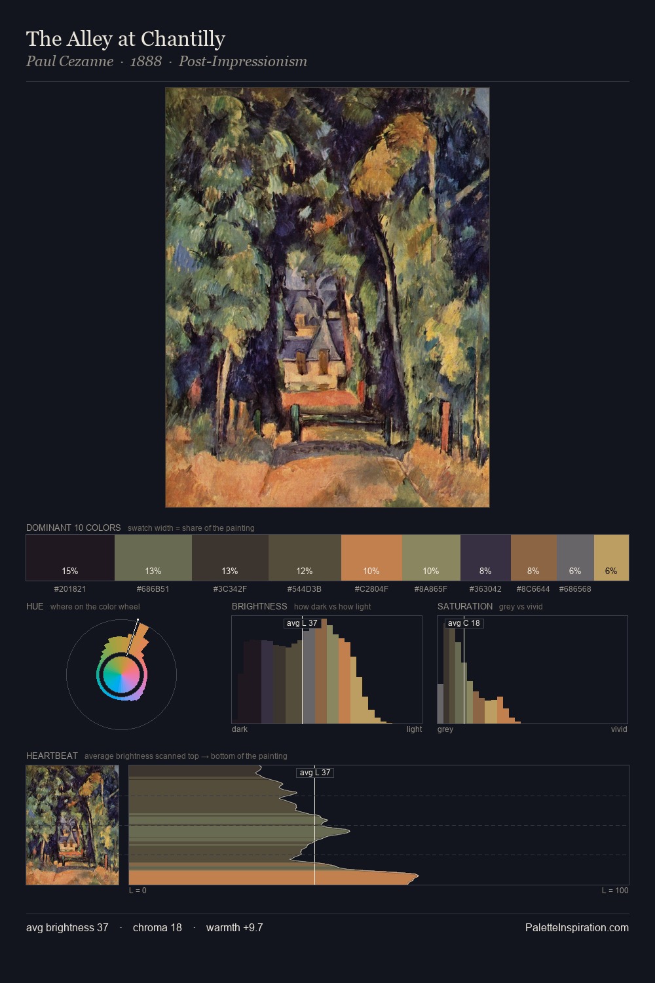Click the 'avg C 18' label in Saturation

click(x=464, y=623)
